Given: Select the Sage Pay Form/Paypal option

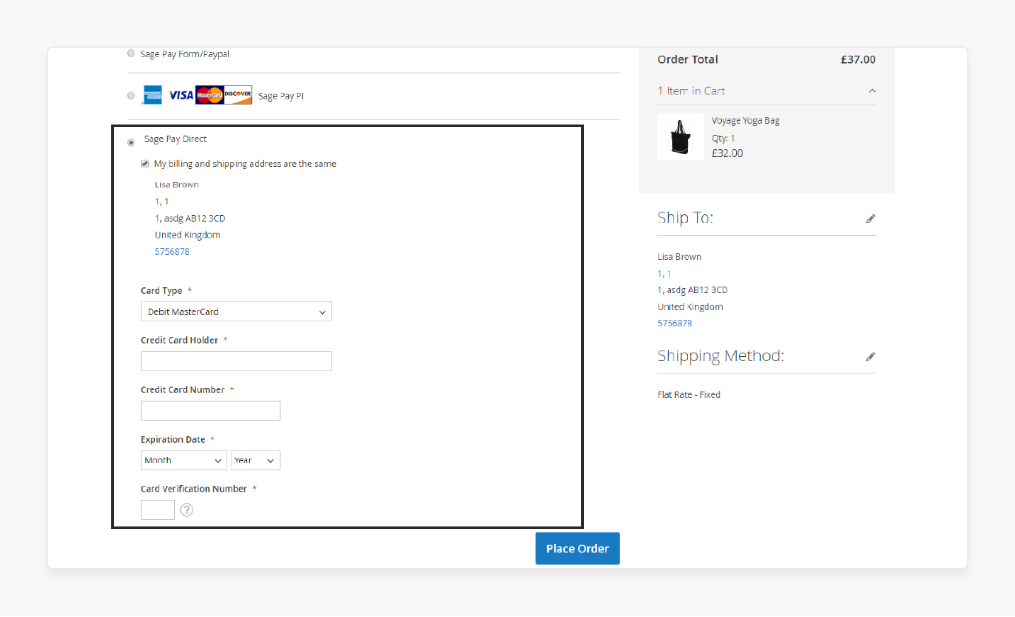Looking at the screenshot, I should point(131,53).
